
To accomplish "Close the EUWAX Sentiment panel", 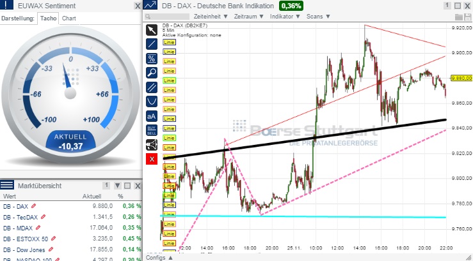I will [138, 6].
